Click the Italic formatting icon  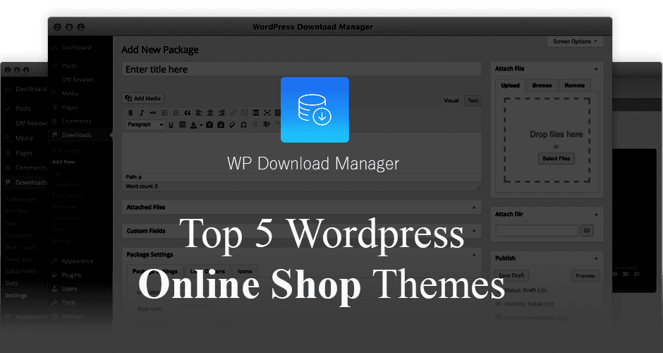(x=142, y=113)
